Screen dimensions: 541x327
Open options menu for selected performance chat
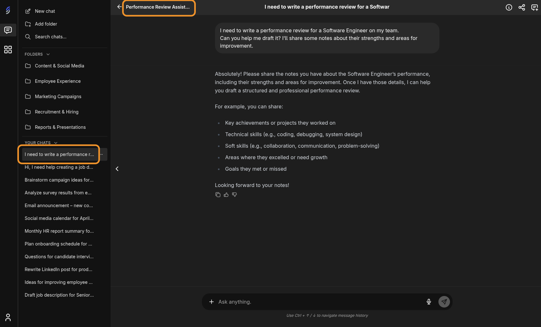pos(102,154)
